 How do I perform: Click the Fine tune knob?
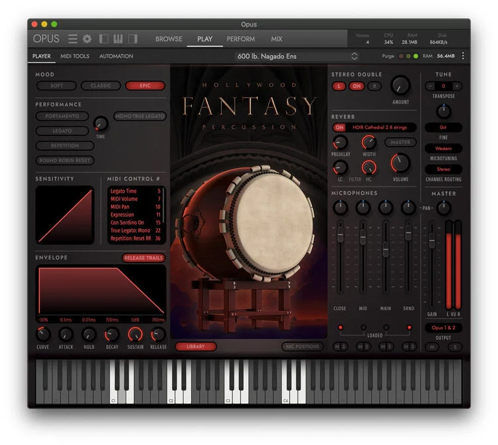pyautogui.click(x=444, y=111)
